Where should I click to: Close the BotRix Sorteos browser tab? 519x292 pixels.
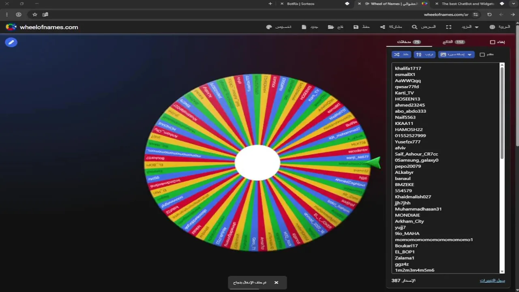point(282,4)
